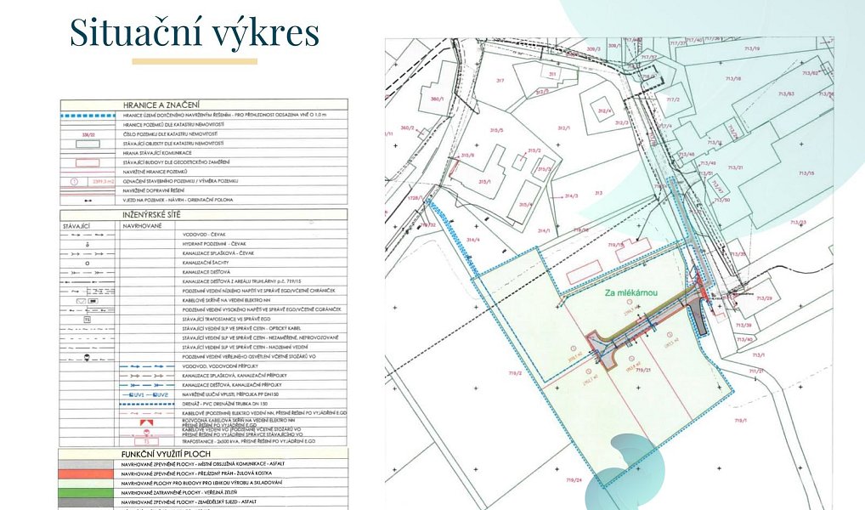This screenshot has height=510, width=865.
Task: Click parcel number 317 on the map
Action: pos(500,81)
